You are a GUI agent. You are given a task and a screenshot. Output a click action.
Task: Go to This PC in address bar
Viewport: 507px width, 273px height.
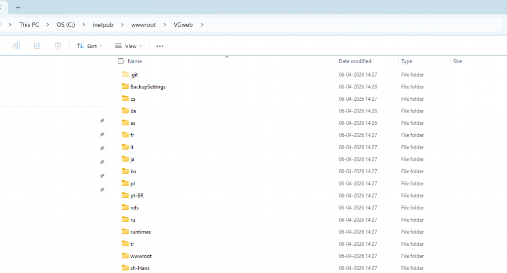point(29,25)
